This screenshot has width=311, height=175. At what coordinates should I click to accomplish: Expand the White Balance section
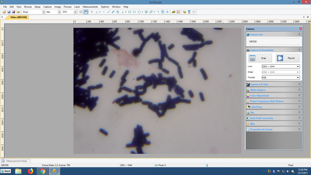point(274,90)
